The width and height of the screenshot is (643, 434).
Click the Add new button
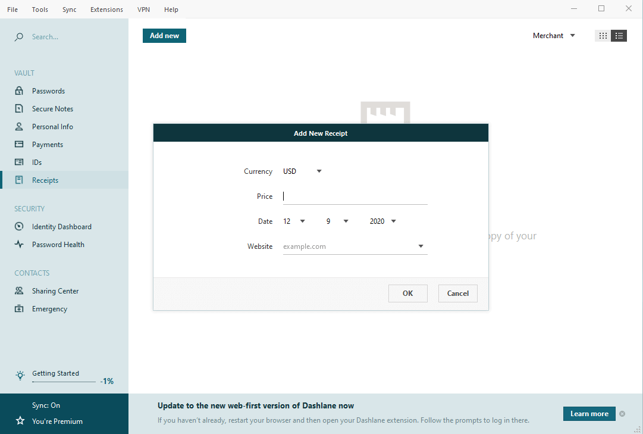click(x=164, y=36)
